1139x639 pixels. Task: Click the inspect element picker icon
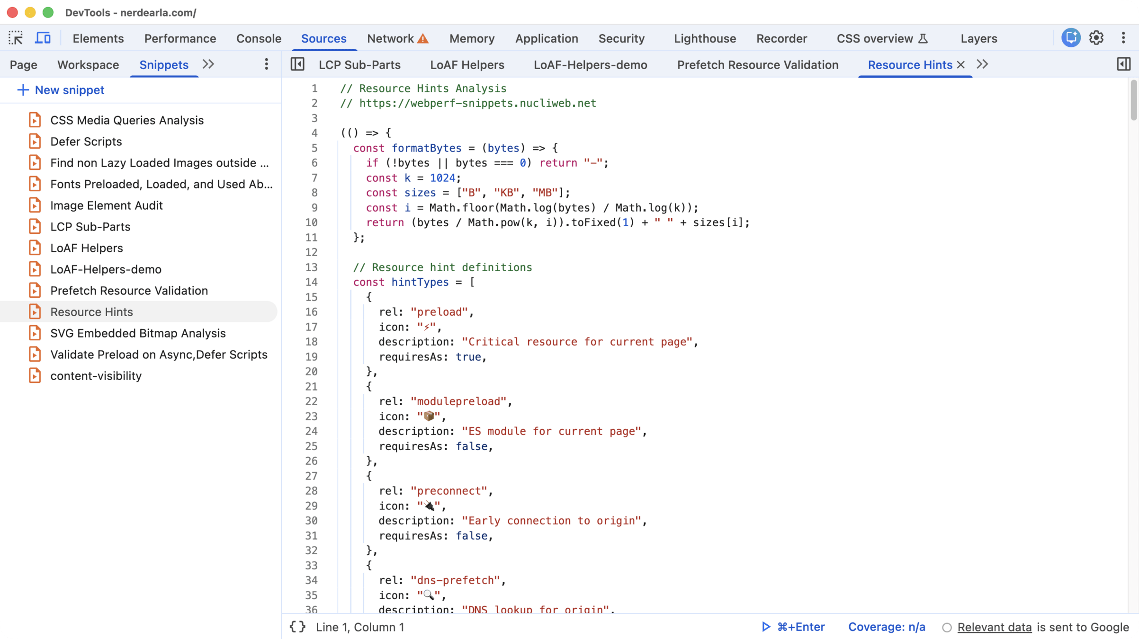[16, 38]
